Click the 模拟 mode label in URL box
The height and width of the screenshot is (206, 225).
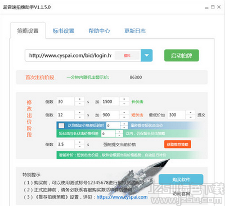coord(127,56)
